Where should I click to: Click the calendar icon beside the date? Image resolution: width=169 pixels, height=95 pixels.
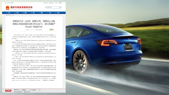[6, 3]
